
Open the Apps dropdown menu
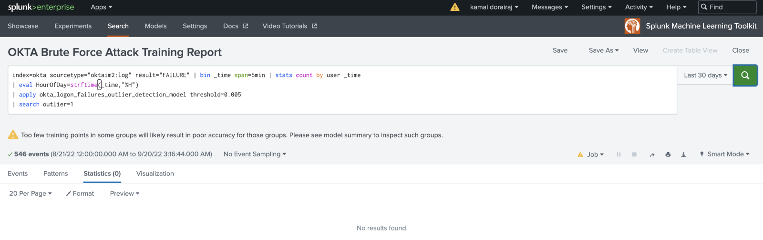(102, 7)
